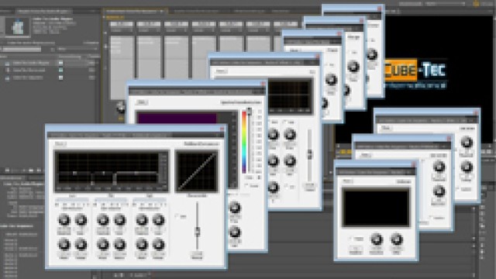
Task: Click the diagonal transfer curve graph in twelve-knob window
Action: click(x=197, y=172)
